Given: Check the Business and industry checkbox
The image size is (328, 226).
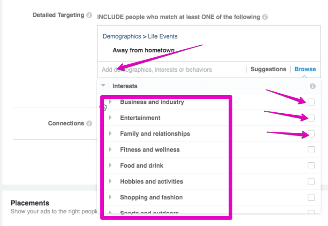Looking at the screenshot, I should point(311,102).
